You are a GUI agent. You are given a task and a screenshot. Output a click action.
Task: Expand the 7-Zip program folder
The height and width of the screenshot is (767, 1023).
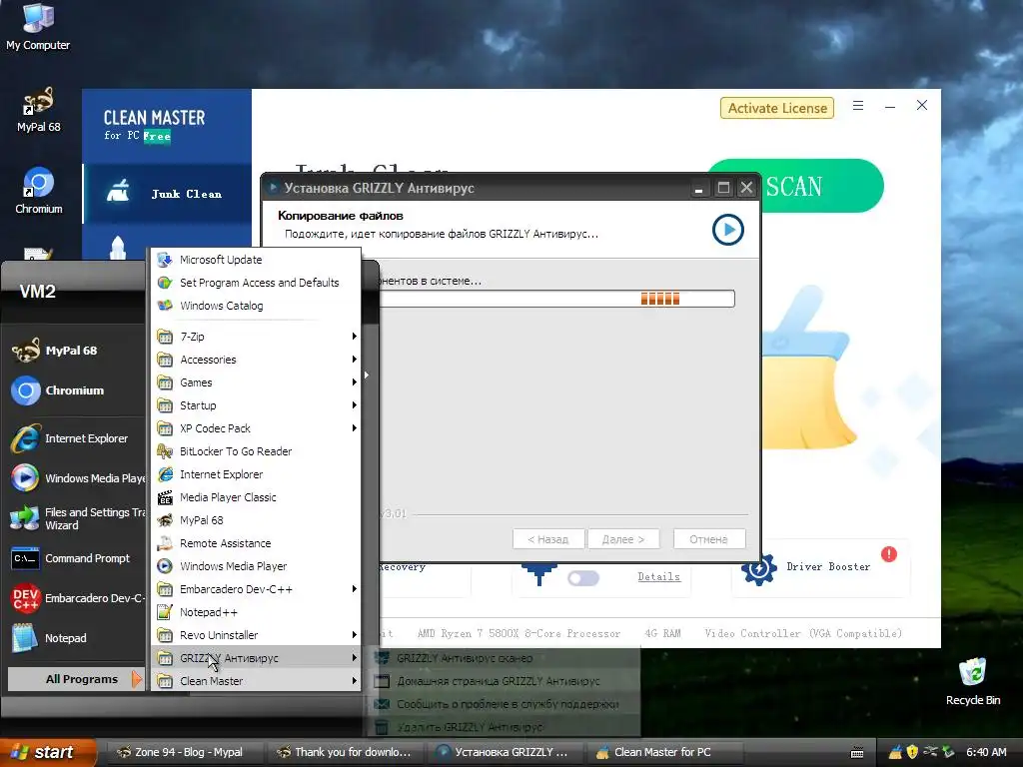(256, 337)
